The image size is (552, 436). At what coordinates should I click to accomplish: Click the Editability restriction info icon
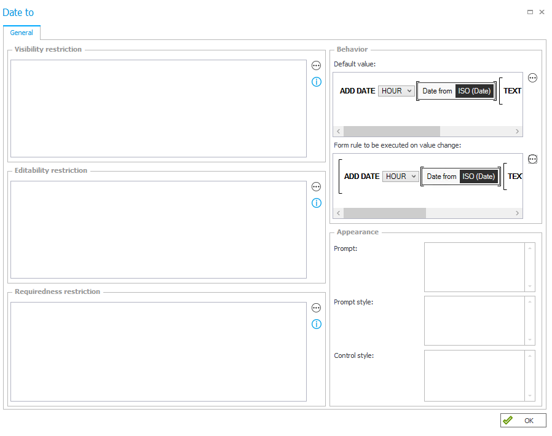point(317,203)
